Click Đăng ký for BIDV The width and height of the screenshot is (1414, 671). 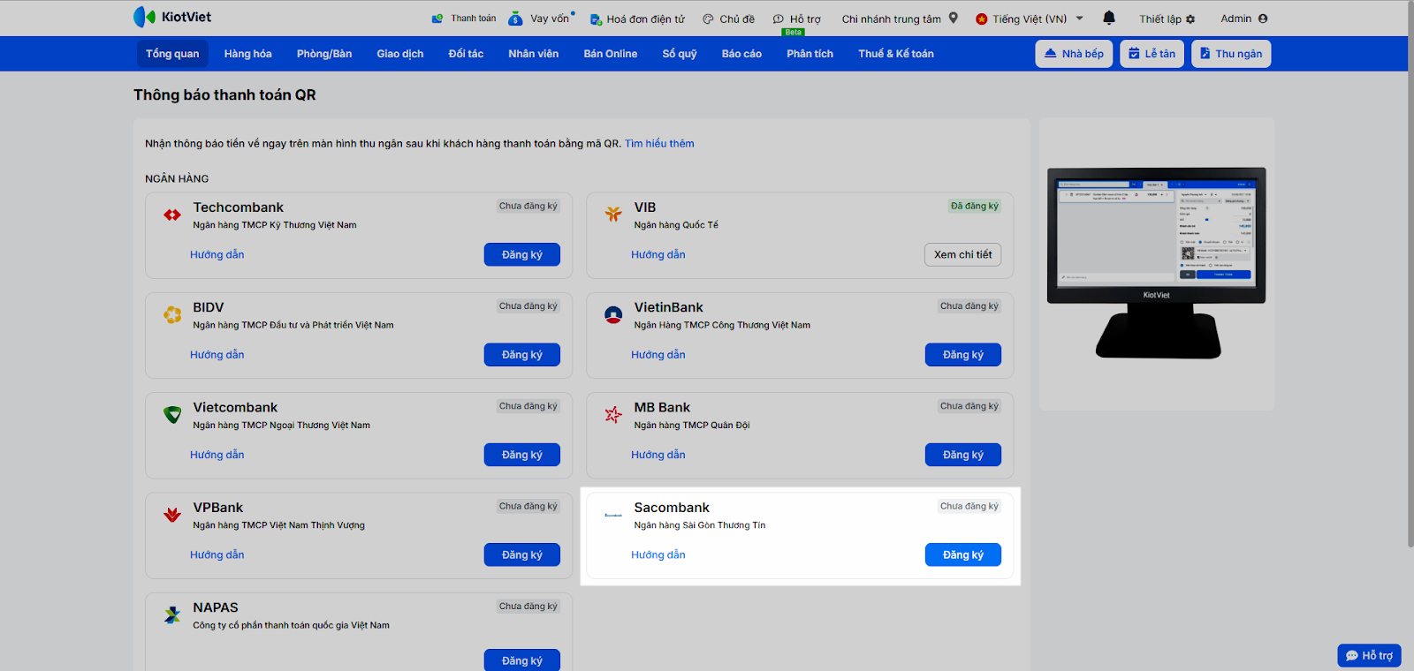(522, 355)
